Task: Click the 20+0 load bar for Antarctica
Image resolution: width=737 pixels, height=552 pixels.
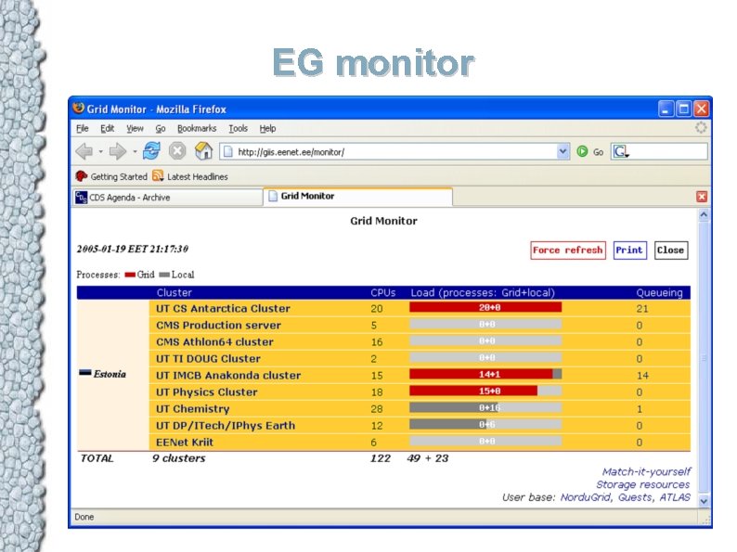Action: (485, 307)
